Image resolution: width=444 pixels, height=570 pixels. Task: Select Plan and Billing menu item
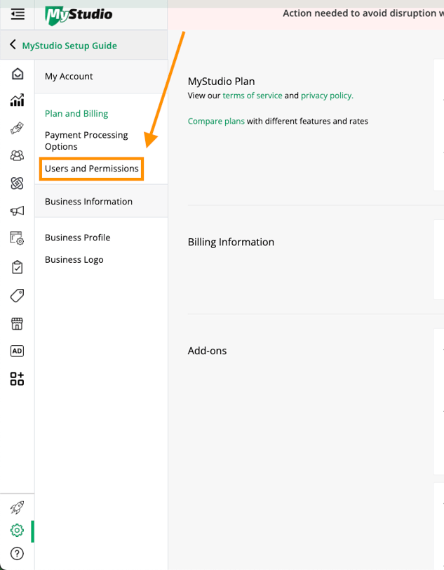click(76, 113)
